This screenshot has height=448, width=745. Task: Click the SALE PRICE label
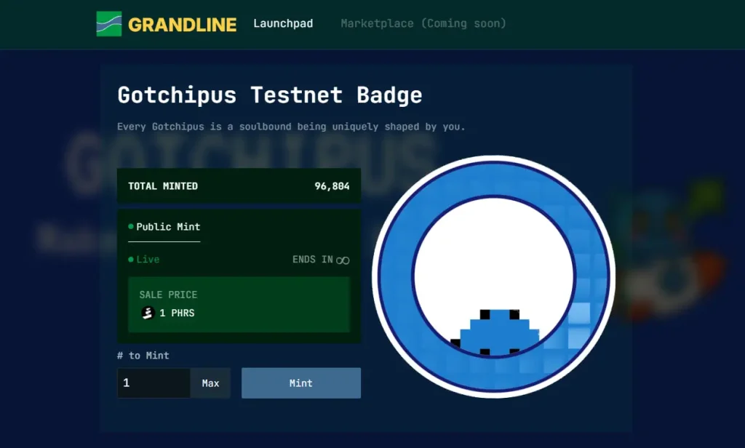tap(168, 295)
